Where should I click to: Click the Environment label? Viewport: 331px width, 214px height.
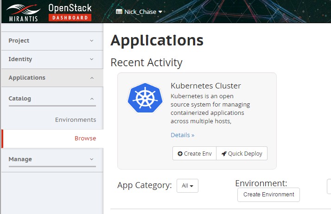click(x=261, y=183)
